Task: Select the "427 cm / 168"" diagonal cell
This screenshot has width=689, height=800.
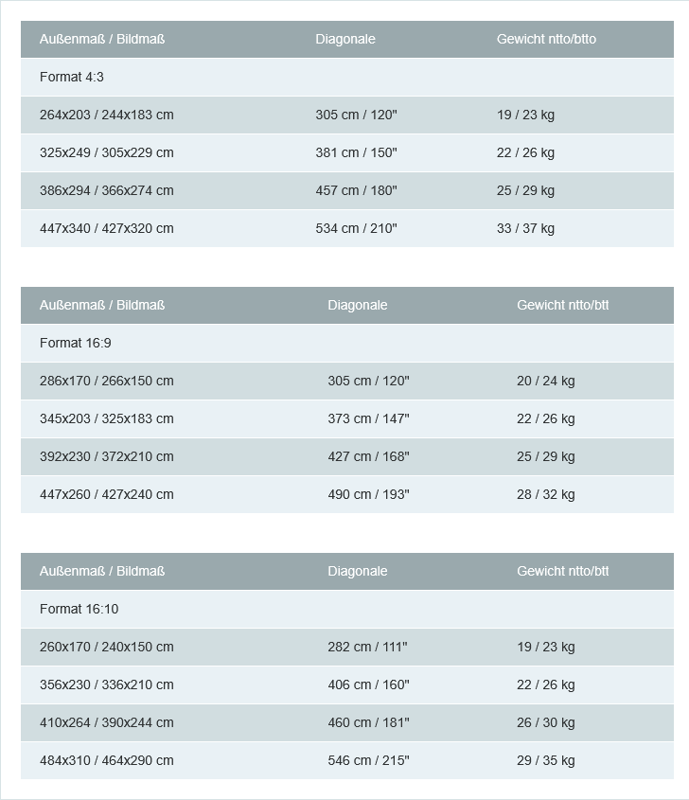Action: 368,456
